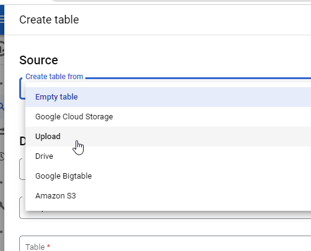Focus the Table name input field
The width and height of the screenshot is (311, 251).
[x=165, y=244]
